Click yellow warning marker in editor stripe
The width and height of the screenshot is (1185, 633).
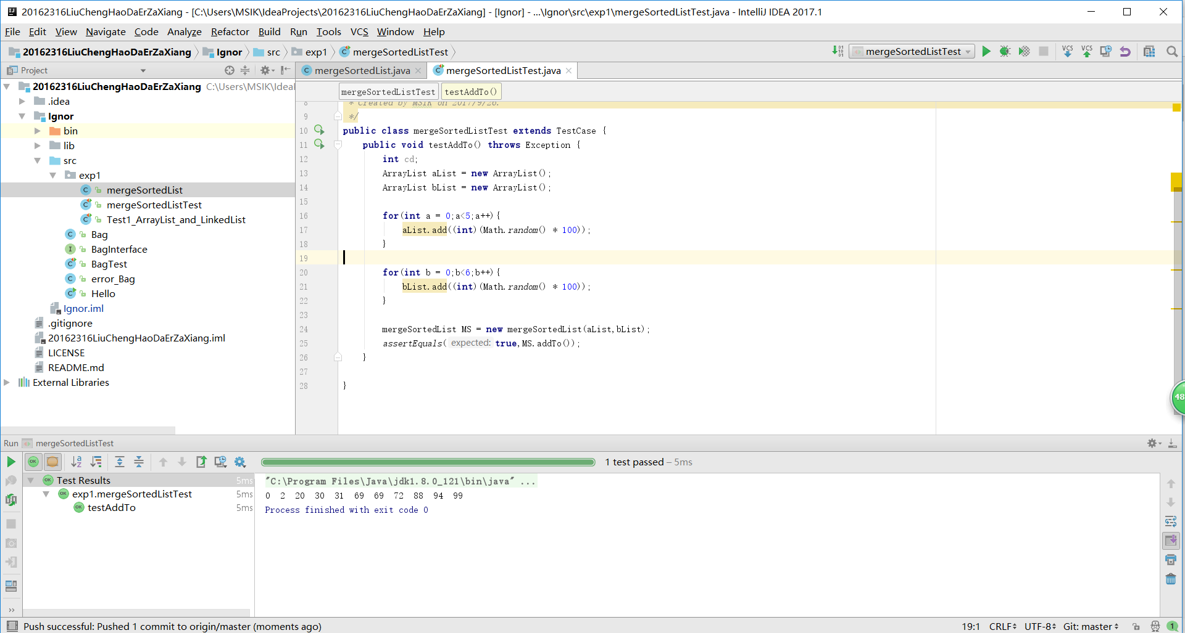(1176, 108)
